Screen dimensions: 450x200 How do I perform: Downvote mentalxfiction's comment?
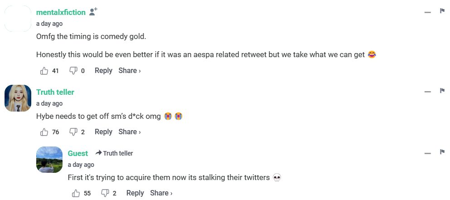(x=73, y=71)
